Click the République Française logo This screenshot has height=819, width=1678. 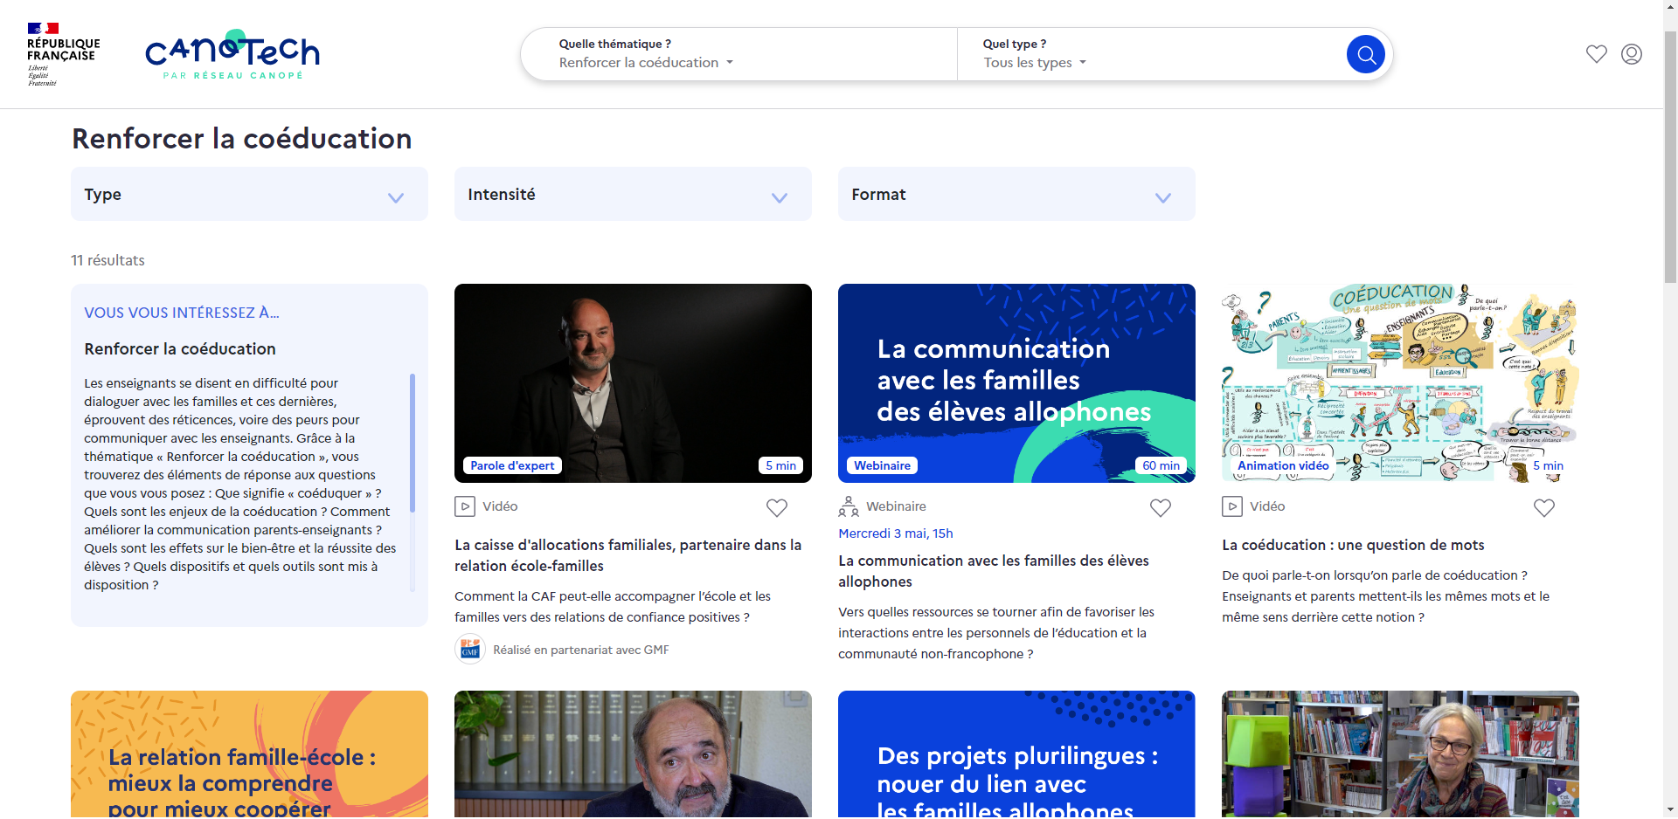[62, 52]
